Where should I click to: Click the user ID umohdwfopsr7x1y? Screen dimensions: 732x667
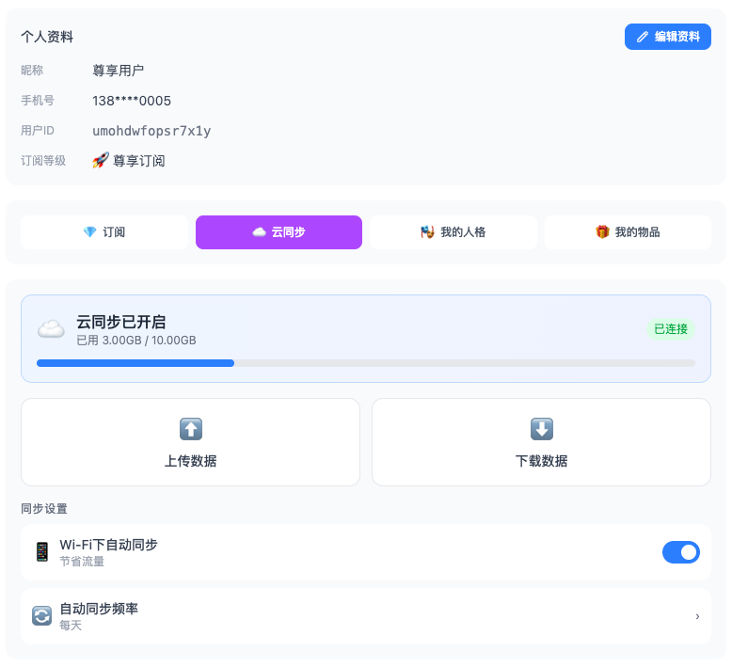point(151,131)
